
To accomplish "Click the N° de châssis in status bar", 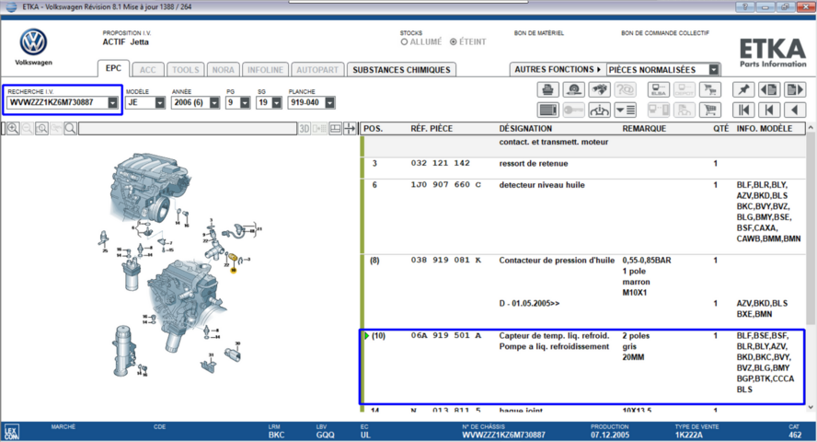I will (503, 435).
